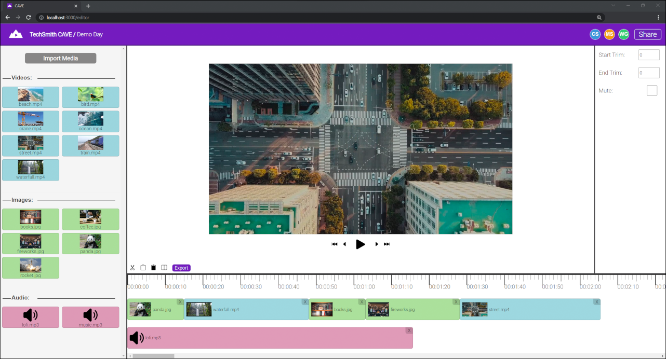
Task: Click the Paste clipboard icon
Action: (143, 267)
